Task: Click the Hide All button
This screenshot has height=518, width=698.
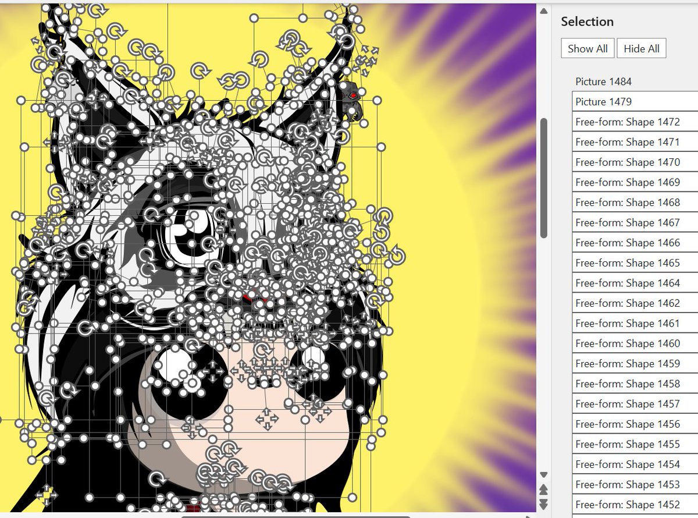Action: tap(642, 48)
